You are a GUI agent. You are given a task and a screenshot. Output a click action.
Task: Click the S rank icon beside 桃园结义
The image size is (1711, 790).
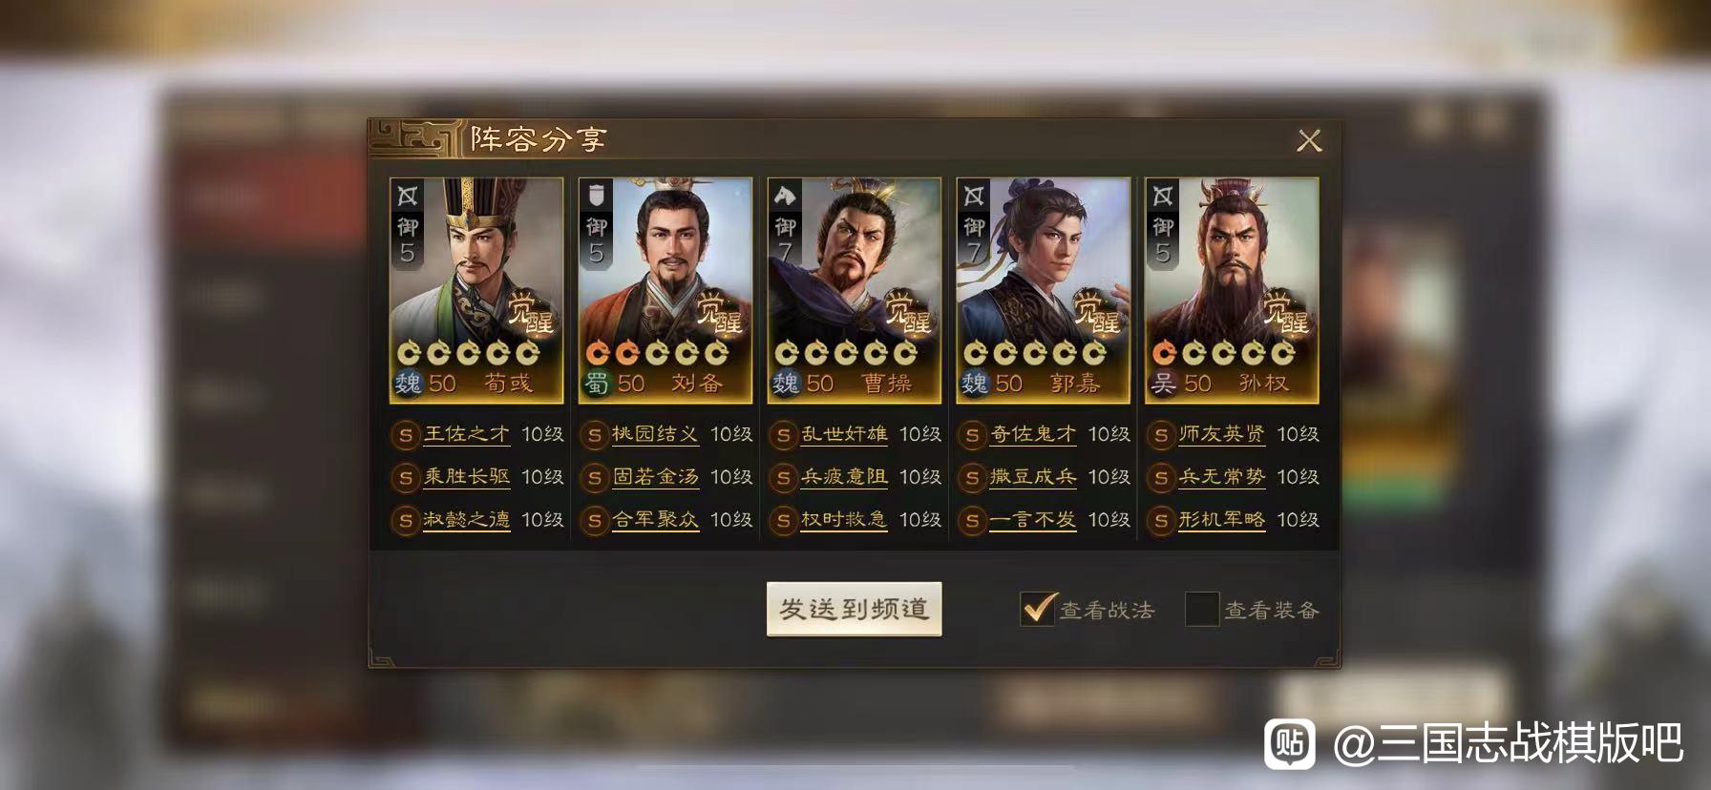coord(594,435)
